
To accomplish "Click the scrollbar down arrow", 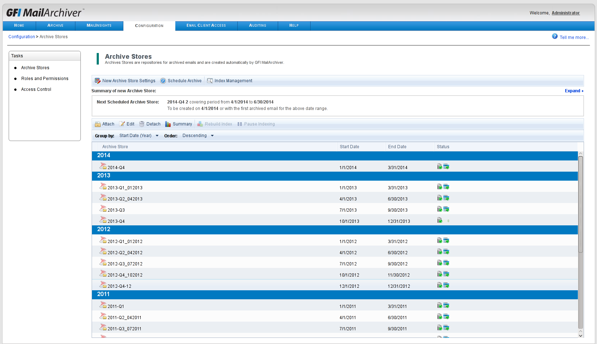I will click(580, 335).
